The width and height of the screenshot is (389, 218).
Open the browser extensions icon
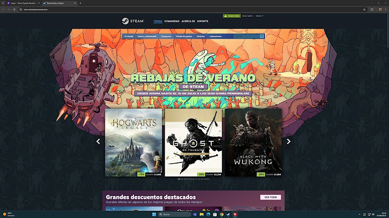click(x=372, y=9)
